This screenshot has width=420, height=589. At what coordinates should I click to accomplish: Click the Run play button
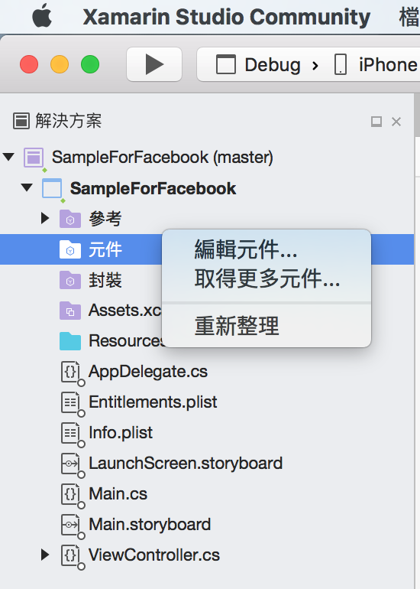tap(154, 64)
